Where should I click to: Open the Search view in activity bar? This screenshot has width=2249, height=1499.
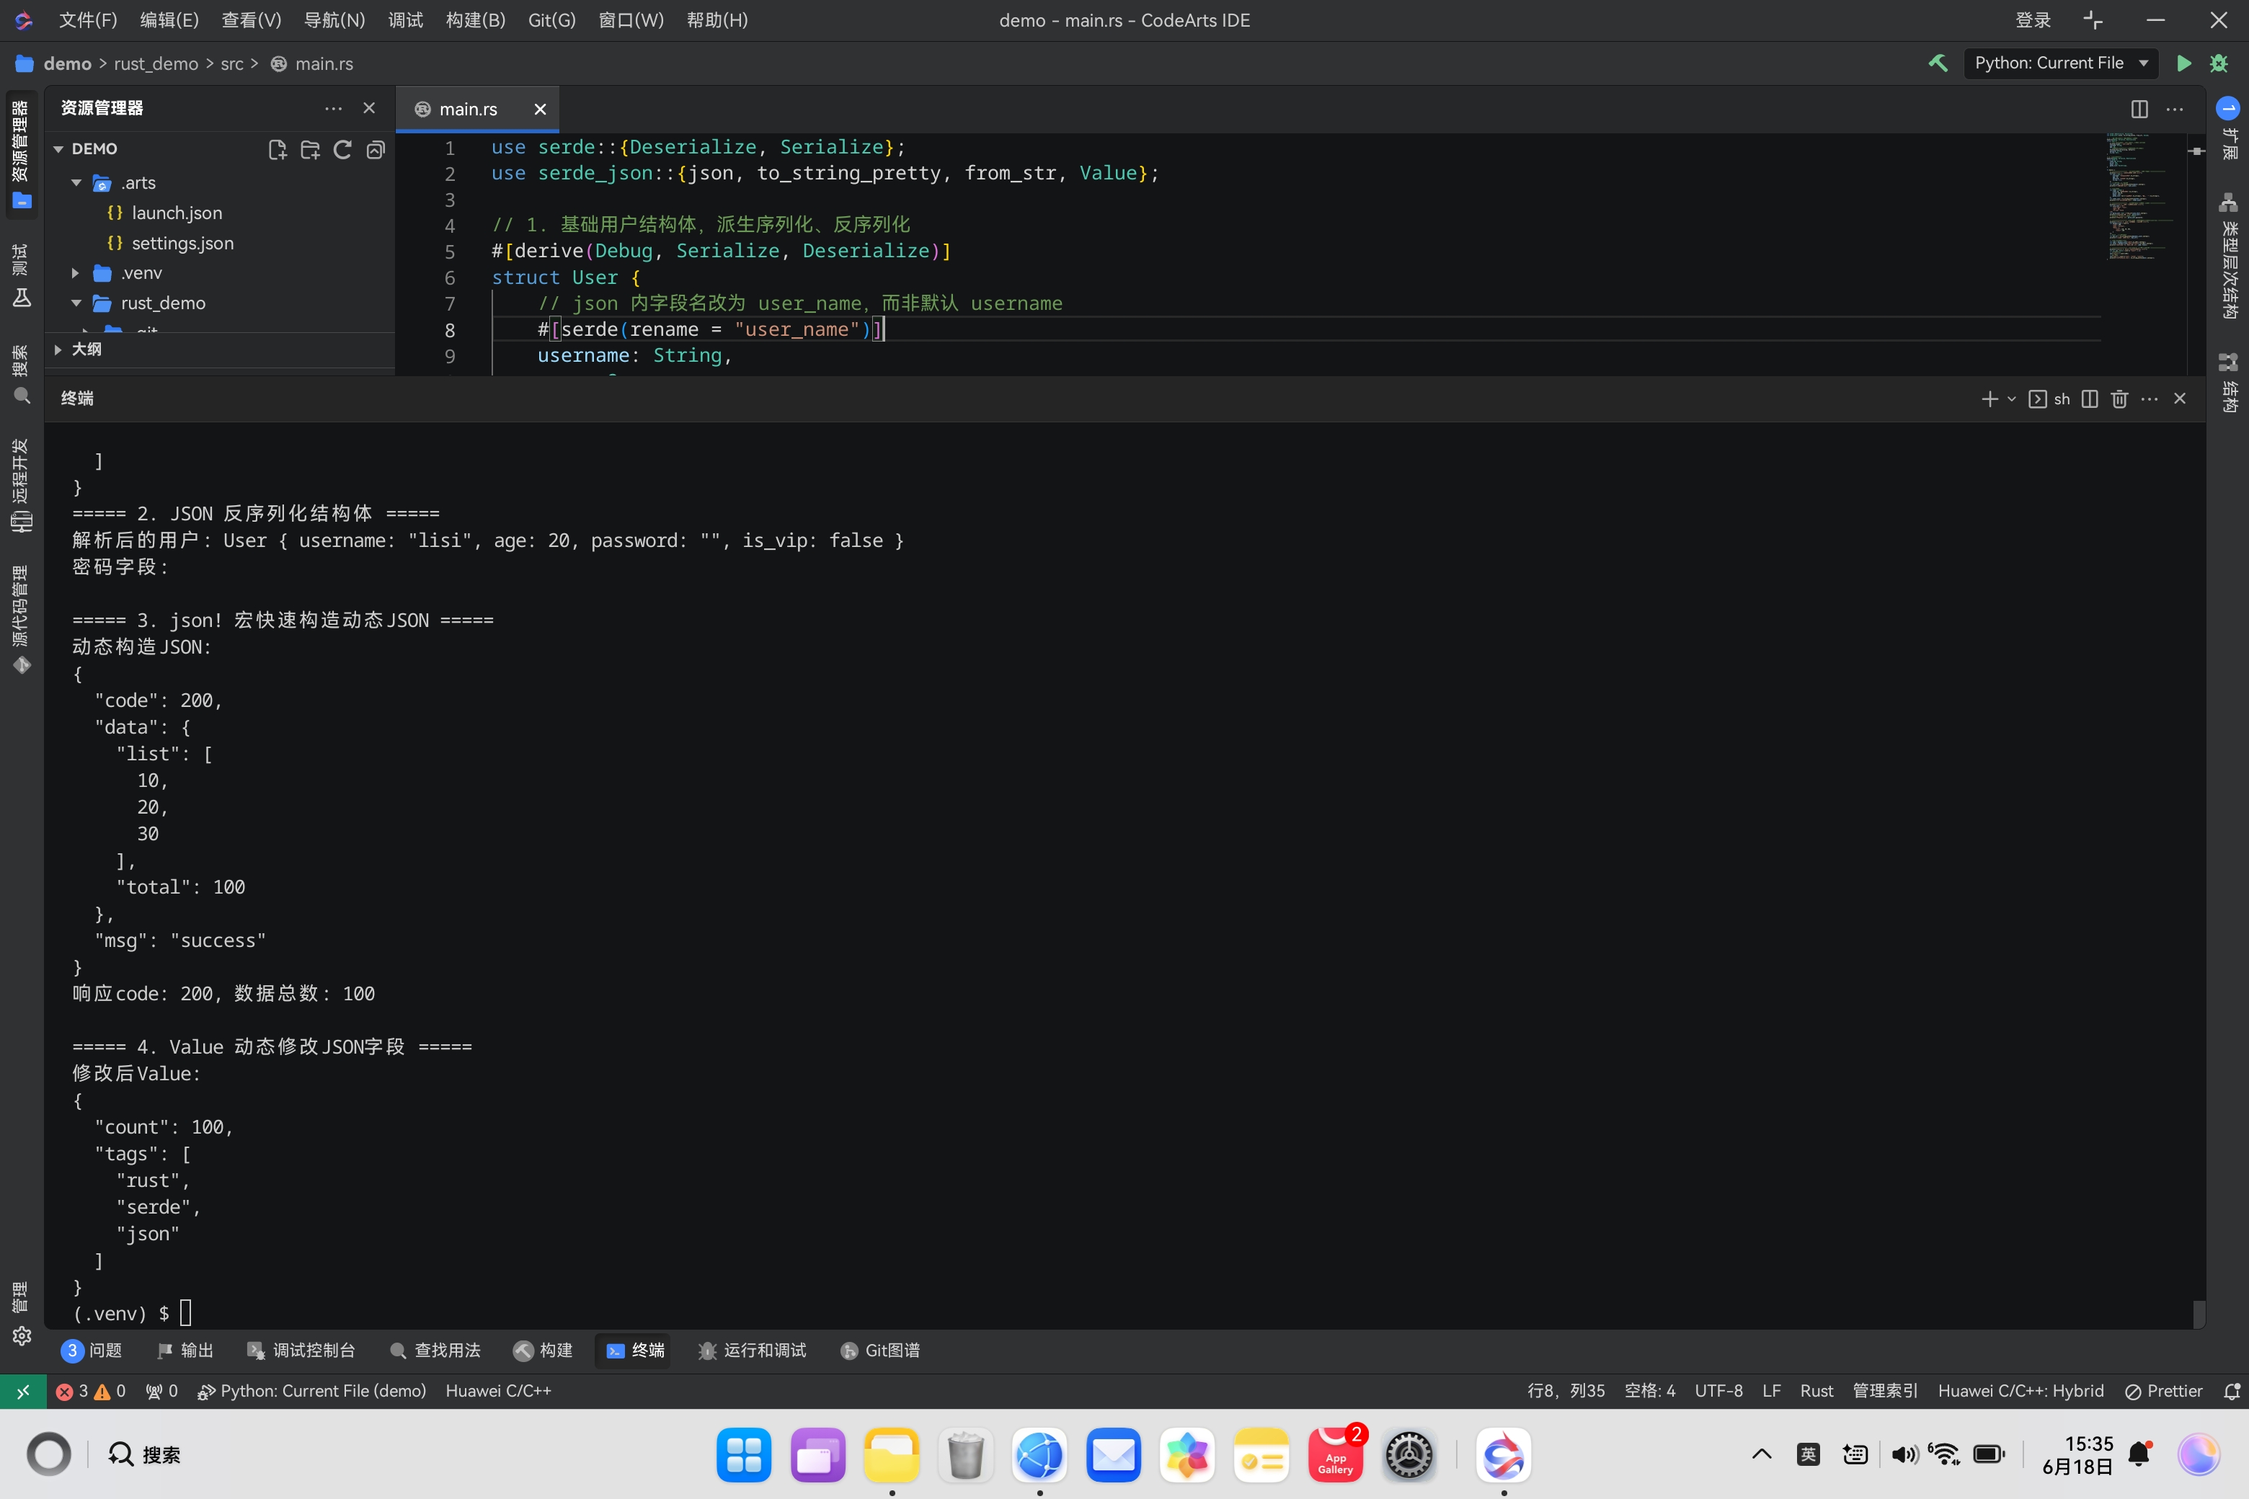[21, 375]
